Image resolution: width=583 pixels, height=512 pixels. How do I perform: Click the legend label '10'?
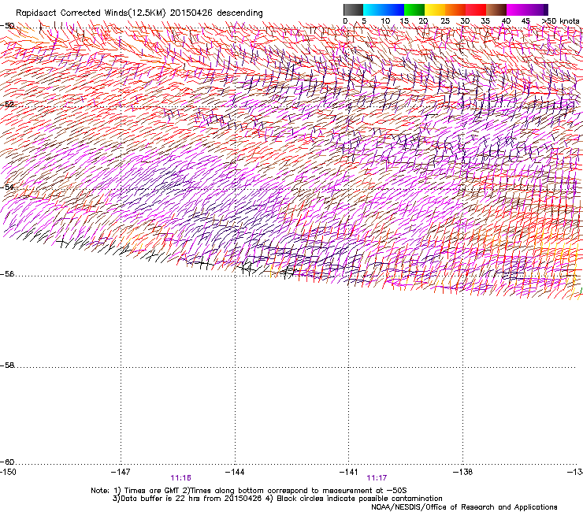[385, 21]
